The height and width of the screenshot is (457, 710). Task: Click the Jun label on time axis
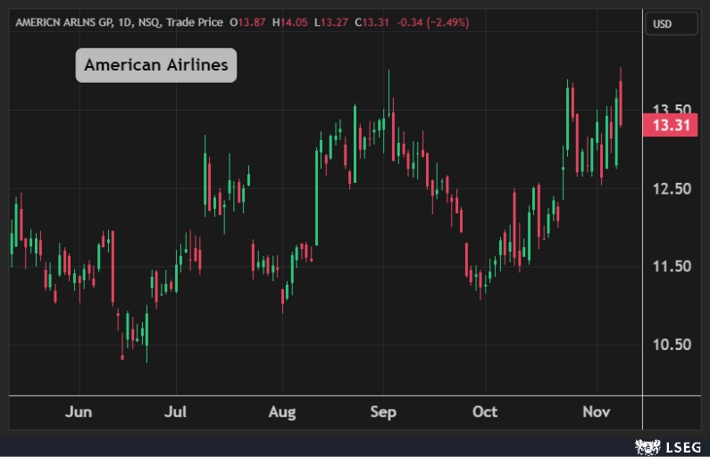point(79,411)
